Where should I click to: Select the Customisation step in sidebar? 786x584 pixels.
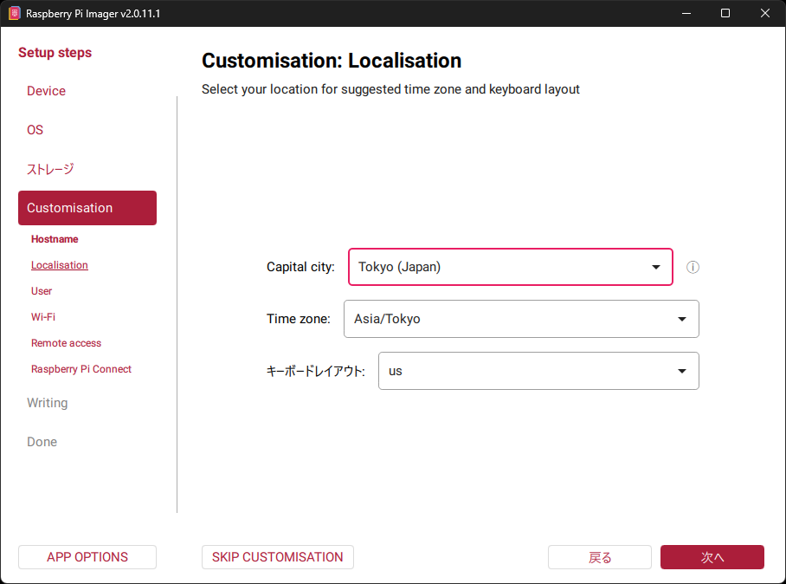click(87, 208)
